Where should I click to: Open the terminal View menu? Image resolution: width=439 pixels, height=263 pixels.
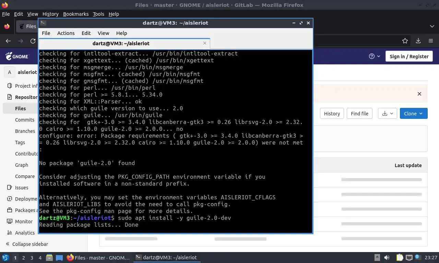click(x=103, y=33)
